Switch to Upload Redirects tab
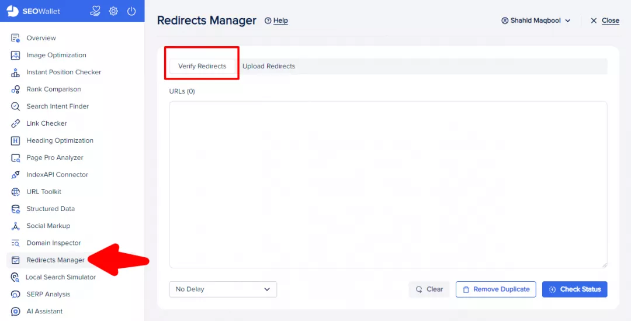The width and height of the screenshot is (631, 321). point(269,67)
